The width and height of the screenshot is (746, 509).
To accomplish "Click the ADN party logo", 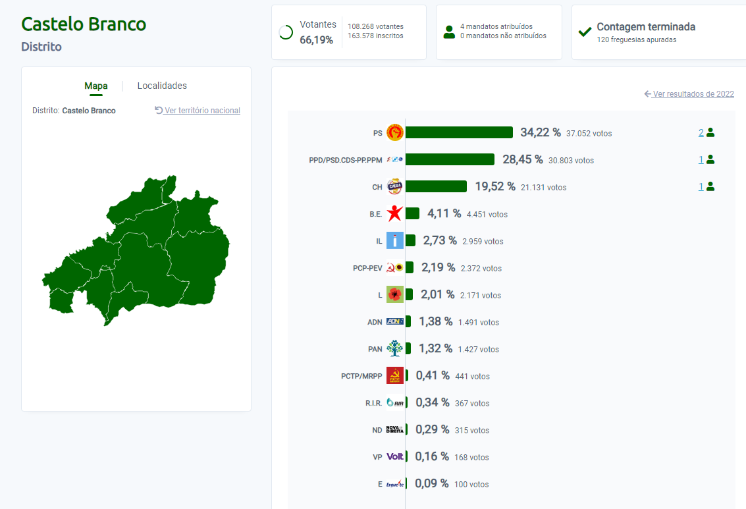I will coord(394,322).
